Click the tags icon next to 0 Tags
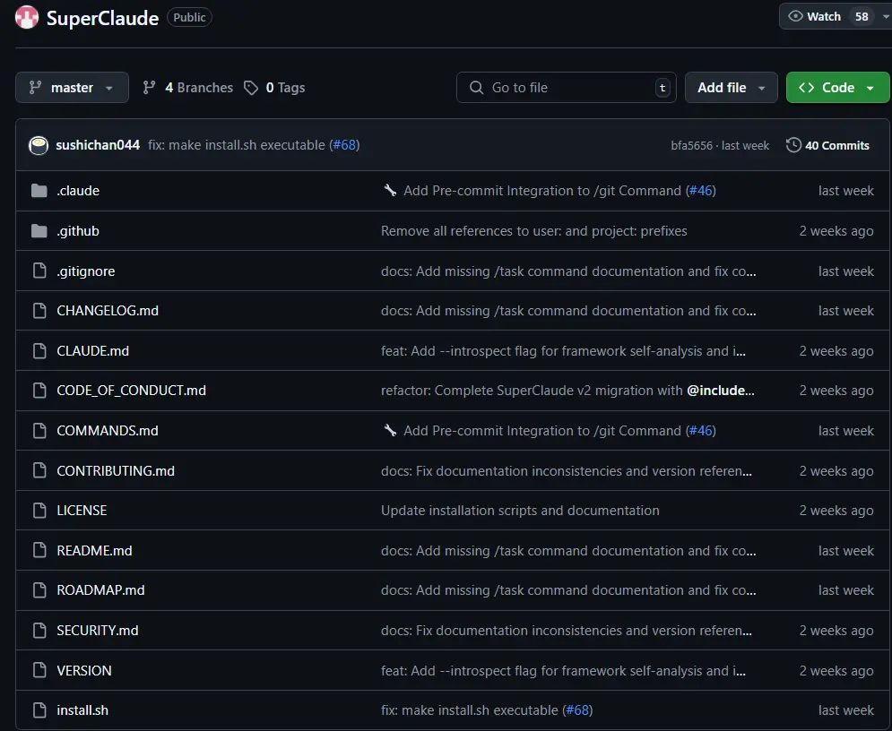The image size is (892, 731). 252,88
